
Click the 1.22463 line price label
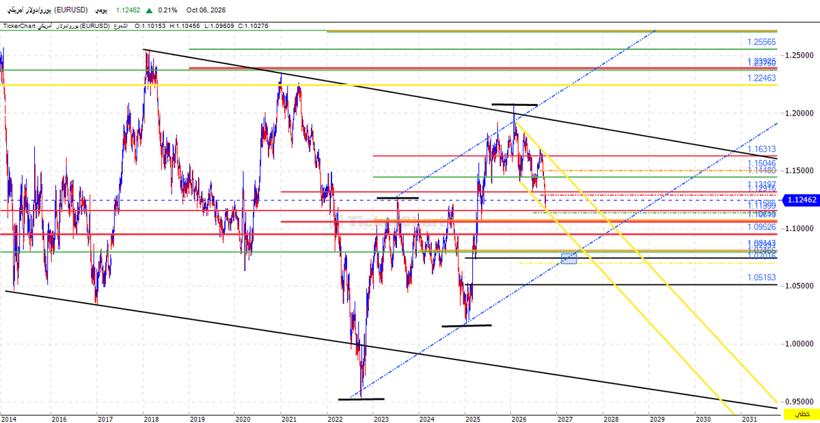point(761,79)
